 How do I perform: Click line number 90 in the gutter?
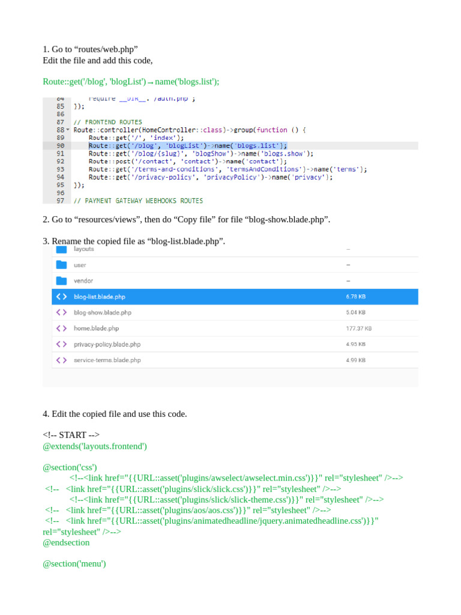61,145
